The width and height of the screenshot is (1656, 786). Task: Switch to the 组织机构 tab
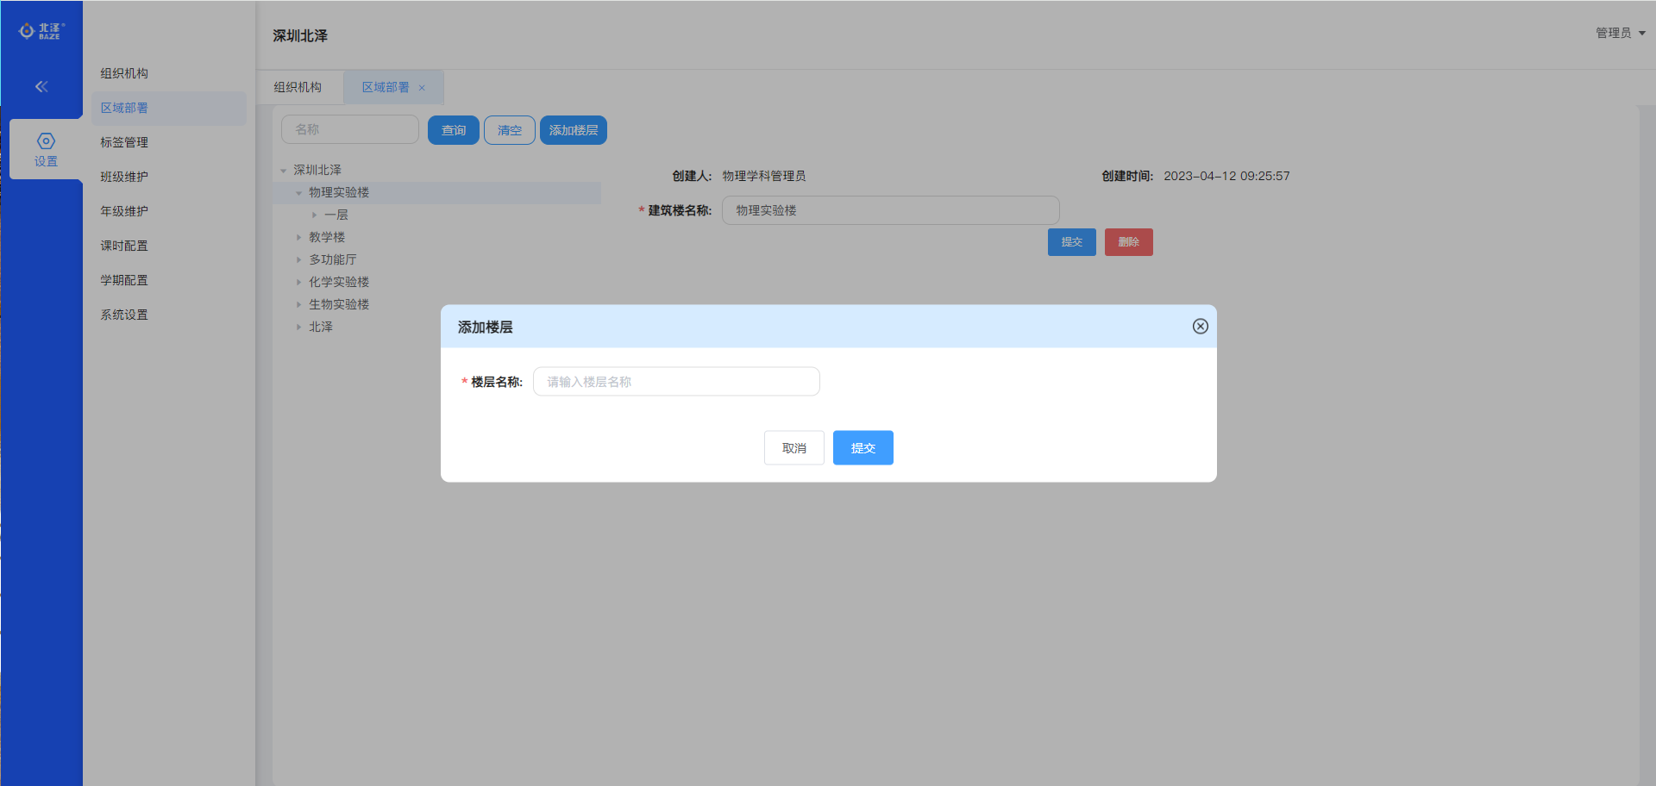pos(298,88)
